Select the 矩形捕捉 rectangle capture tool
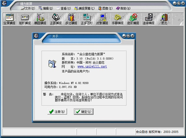 click(25, 19)
